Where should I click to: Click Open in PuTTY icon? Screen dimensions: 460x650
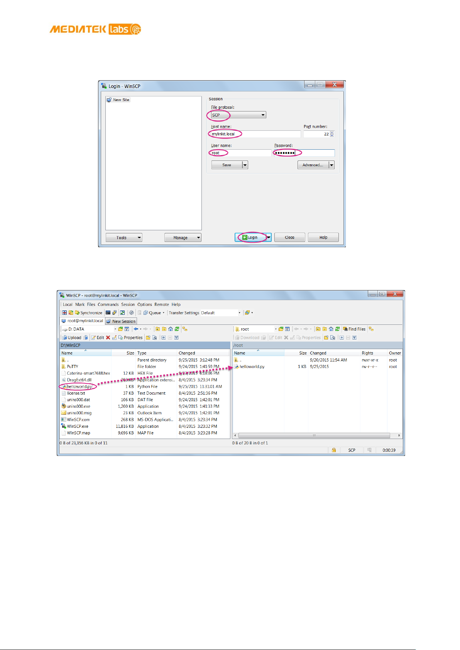coord(114,313)
